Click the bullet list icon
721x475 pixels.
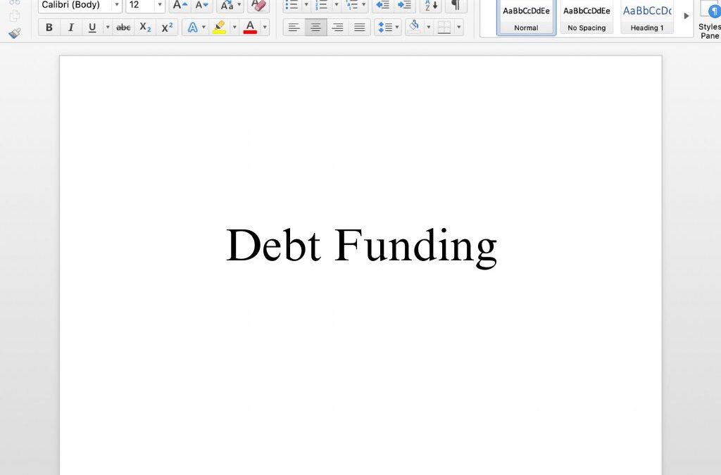click(x=292, y=6)
